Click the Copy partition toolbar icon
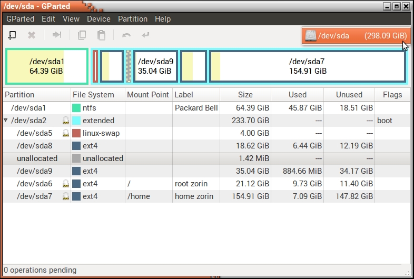Image resolution: width=414 pixels, height=279 pixels. tap(82, 35)
